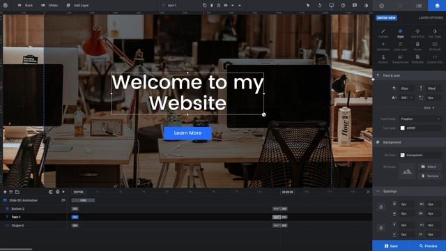Collapse the Background section
The width and height of the screenshot is (446, 251).
[409, 142]
